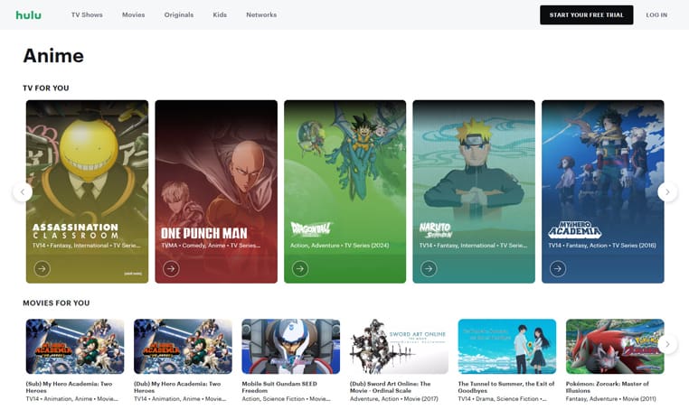Image resolution: width=689 pixels, height=419 pixels.
Task: Click 'TVMA • Comedy, Anime' metadata text
Action: (211, 246)
